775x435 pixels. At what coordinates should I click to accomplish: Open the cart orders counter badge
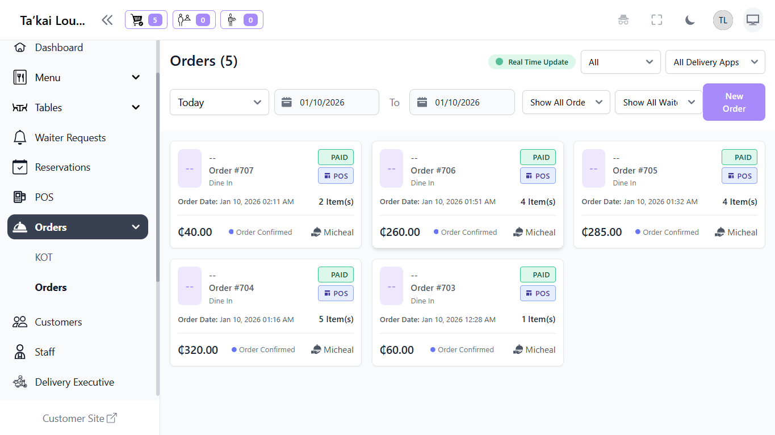click(146, 20)
